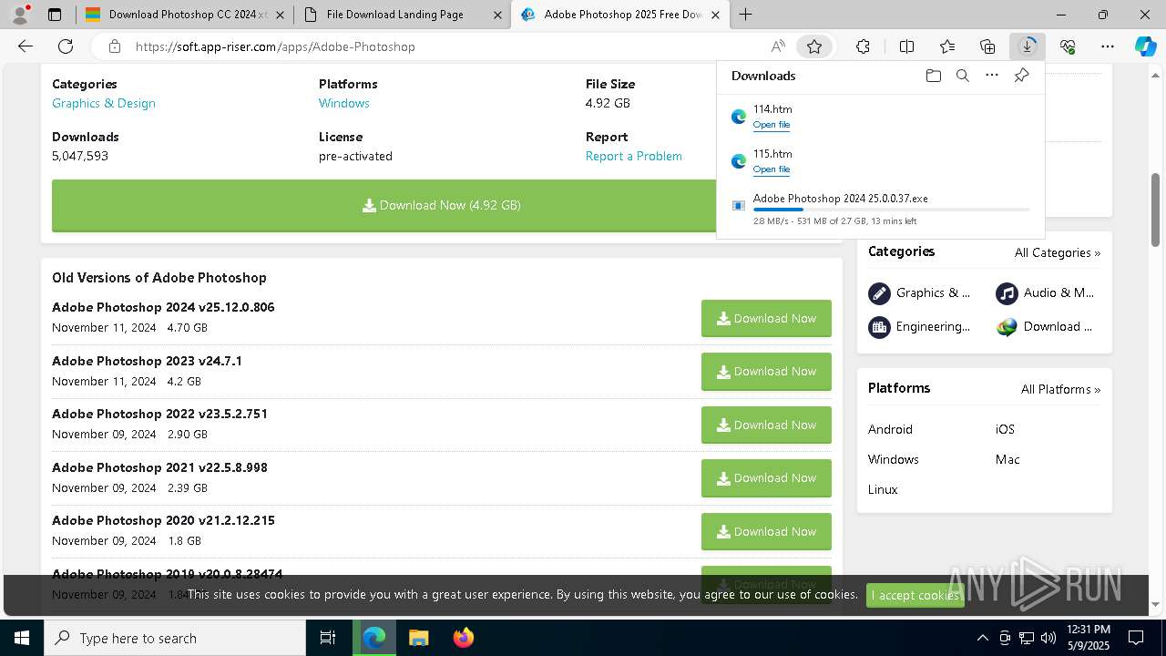Open Engineering category icon

pyautogui.click(x=879, y=327)
